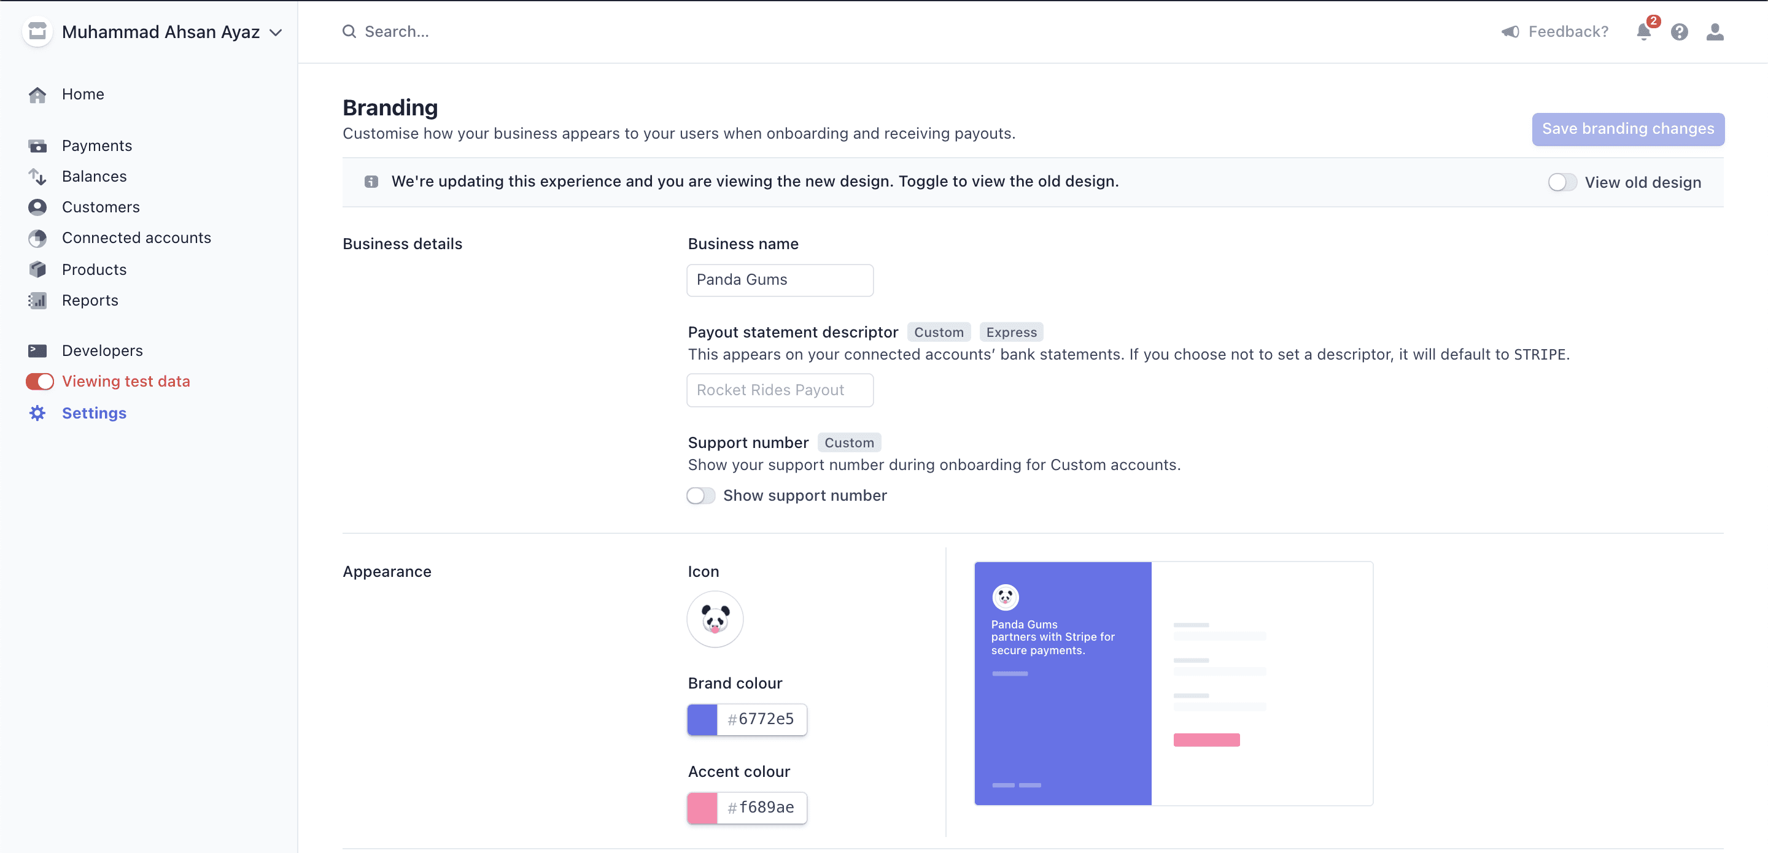
Task: Click the Business name input field
Action: click(780, 280)
